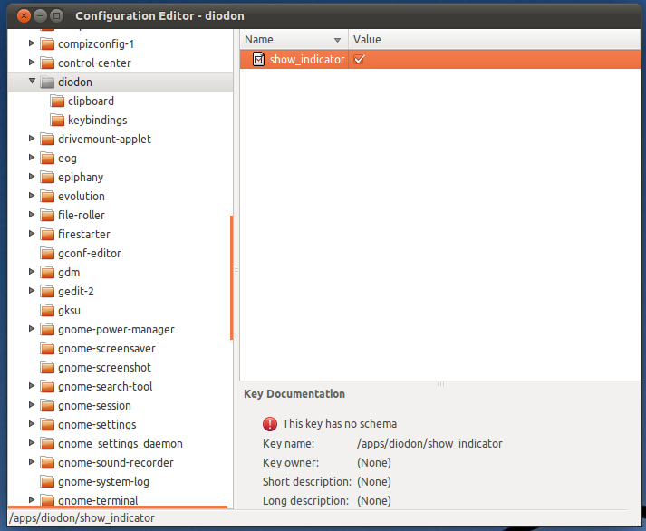The image size is (646, 531).
Task: Expand the file-roller tree node
Action: [x=32, y=214]
